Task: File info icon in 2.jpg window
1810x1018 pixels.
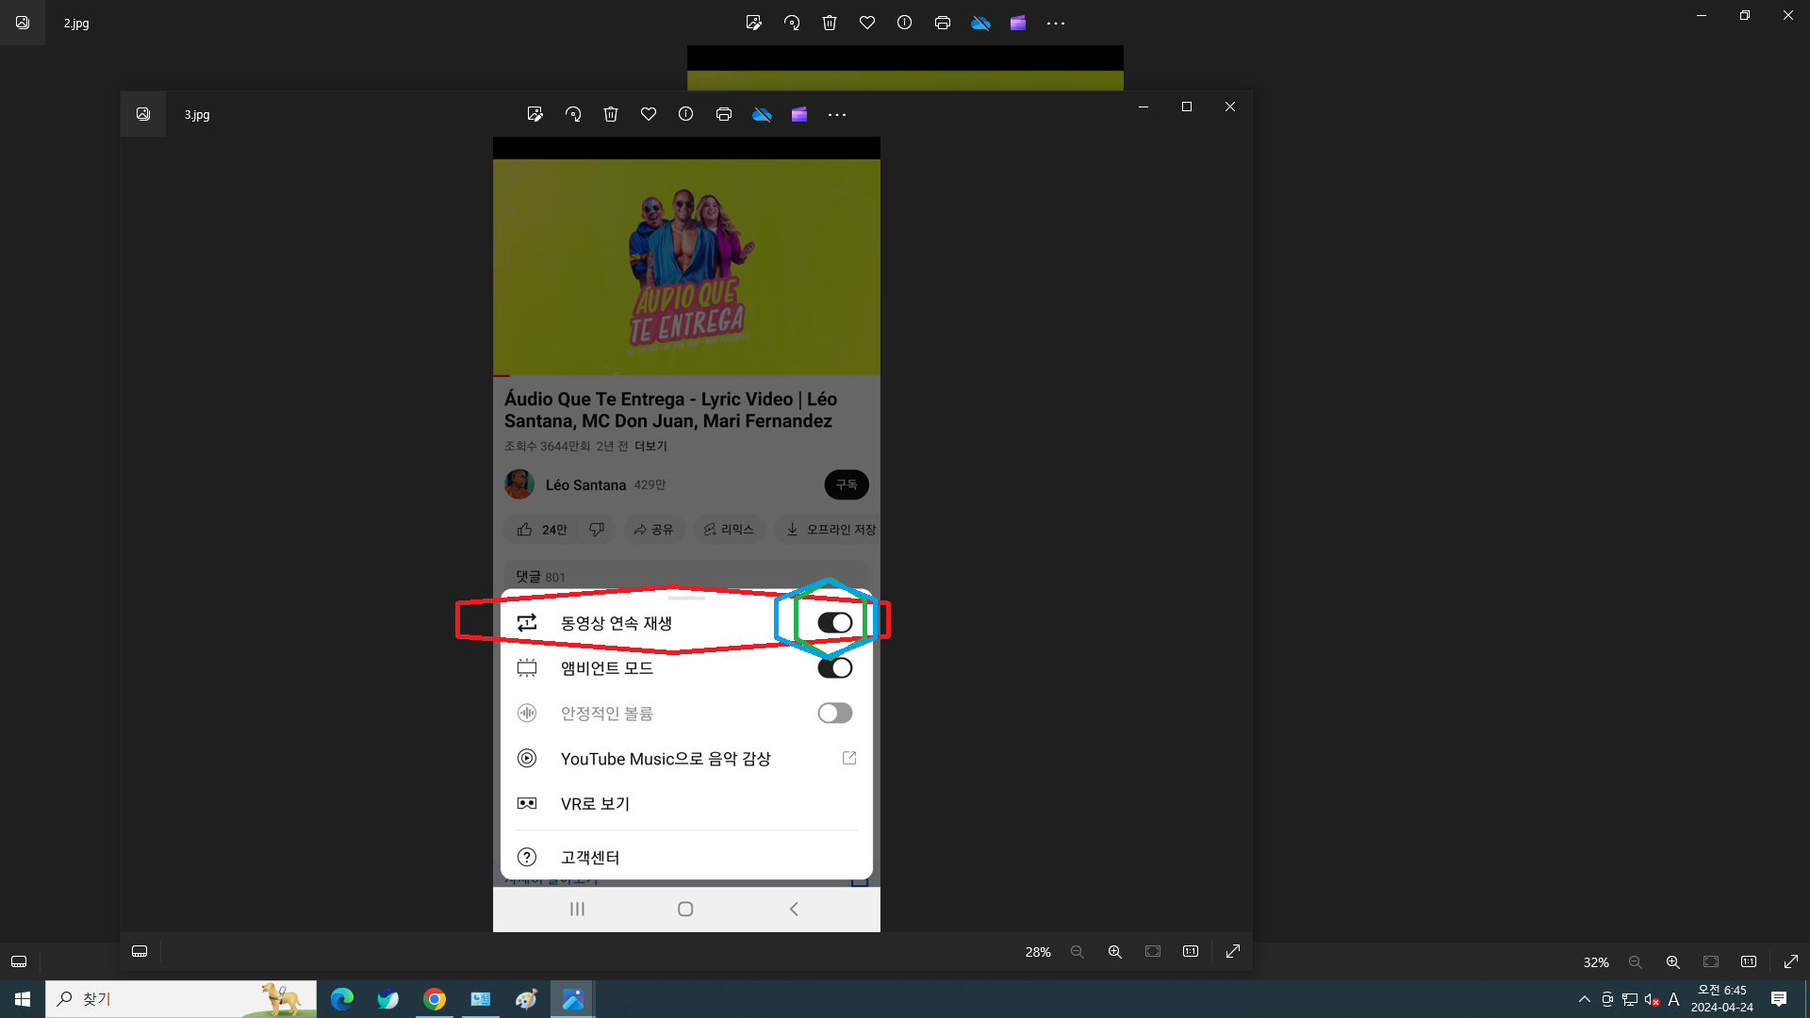Action: click(905, 23)
